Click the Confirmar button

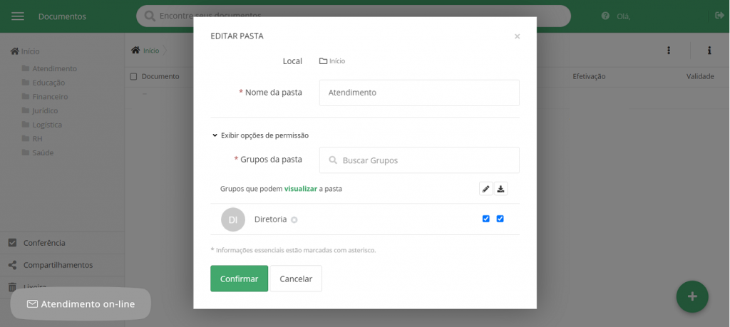(239, 279)
